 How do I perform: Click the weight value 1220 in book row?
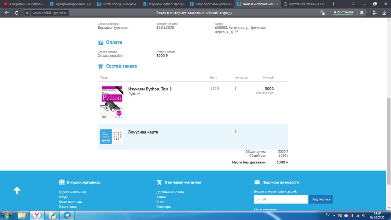click(214, 89)
